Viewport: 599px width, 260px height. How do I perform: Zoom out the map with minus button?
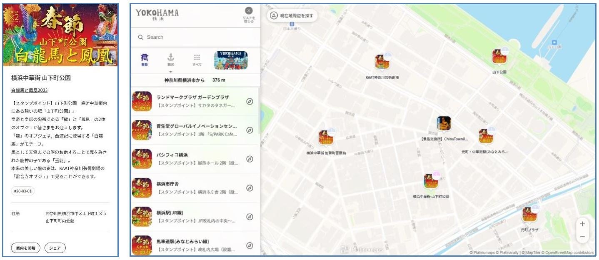(582, 236)
